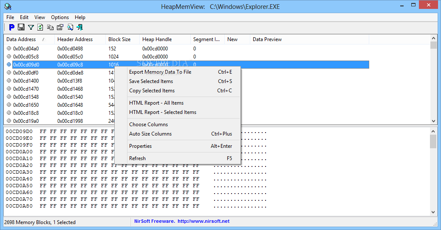
Task: Open Choose Columns from context menu
Action: pos(178,125)
